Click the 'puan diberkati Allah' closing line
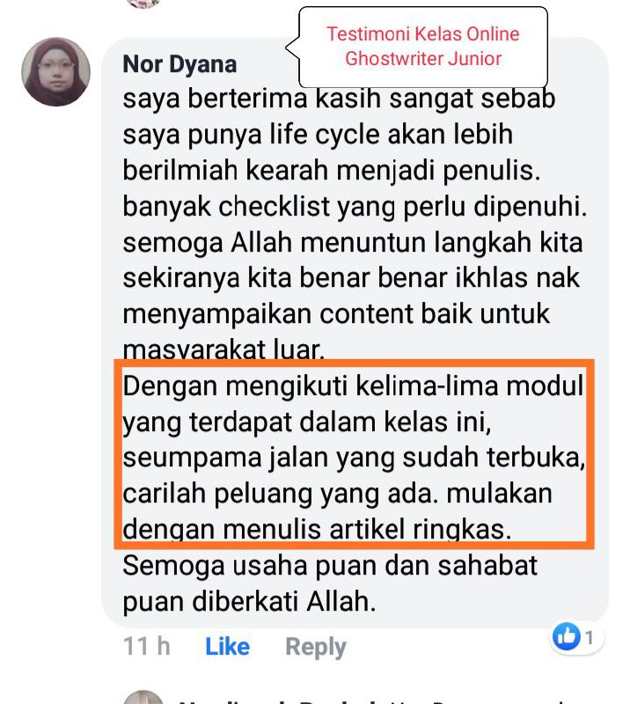The width and height of the screenshot is (630, 704). (x=249, y=602)
